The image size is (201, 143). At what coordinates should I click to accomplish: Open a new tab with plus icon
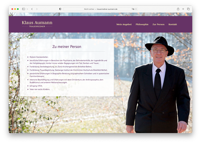(183, 9)
